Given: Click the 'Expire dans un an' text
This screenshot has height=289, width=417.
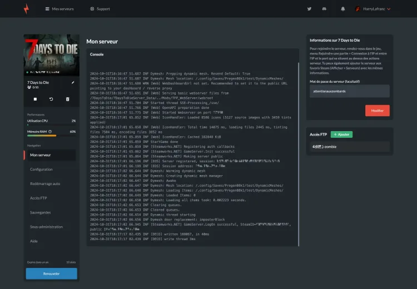Looking at the screenshot, I should (x=38, y=262).
